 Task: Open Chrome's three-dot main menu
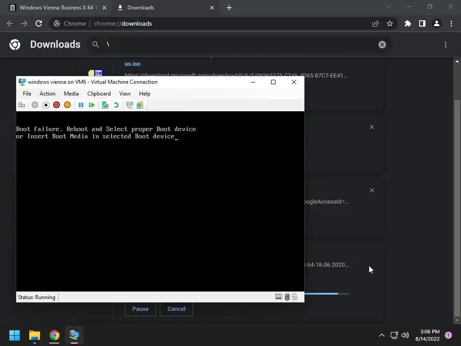pyautogui.click(x=451, y=23)
